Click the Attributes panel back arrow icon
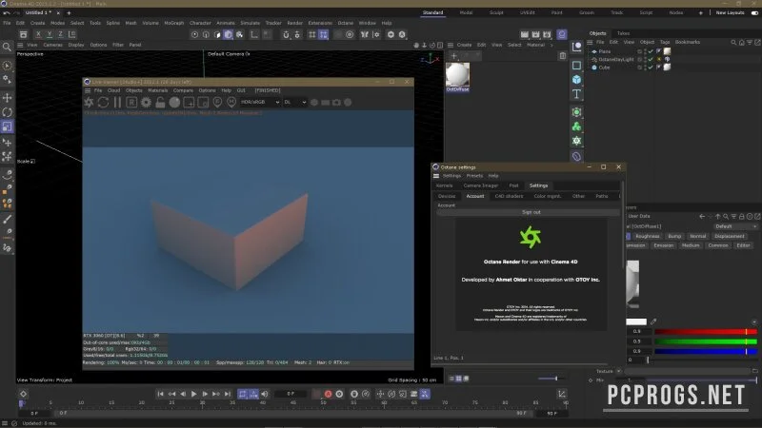762x428 pixels. coord(702,217)
